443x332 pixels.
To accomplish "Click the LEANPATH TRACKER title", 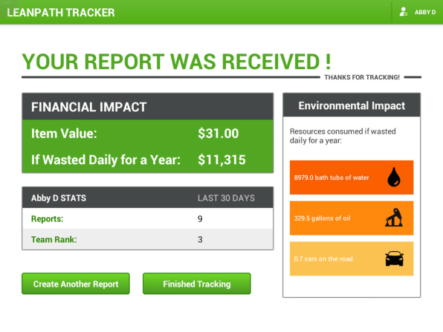I will tap(61, 13).
